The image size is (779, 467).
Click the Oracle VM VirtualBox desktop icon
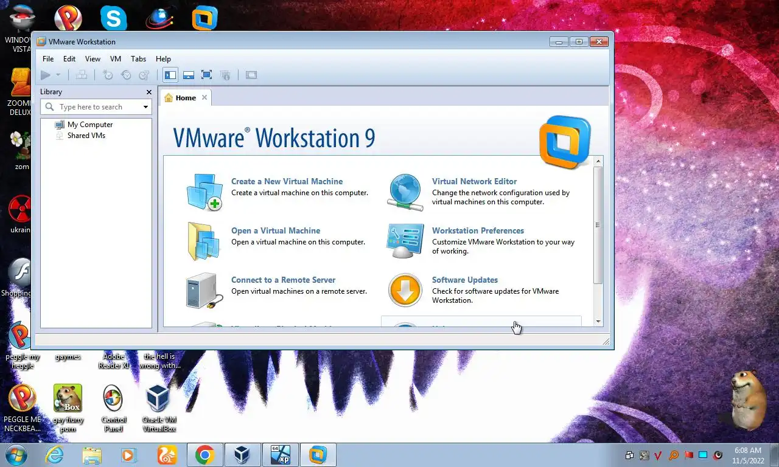tap(159, 408)
